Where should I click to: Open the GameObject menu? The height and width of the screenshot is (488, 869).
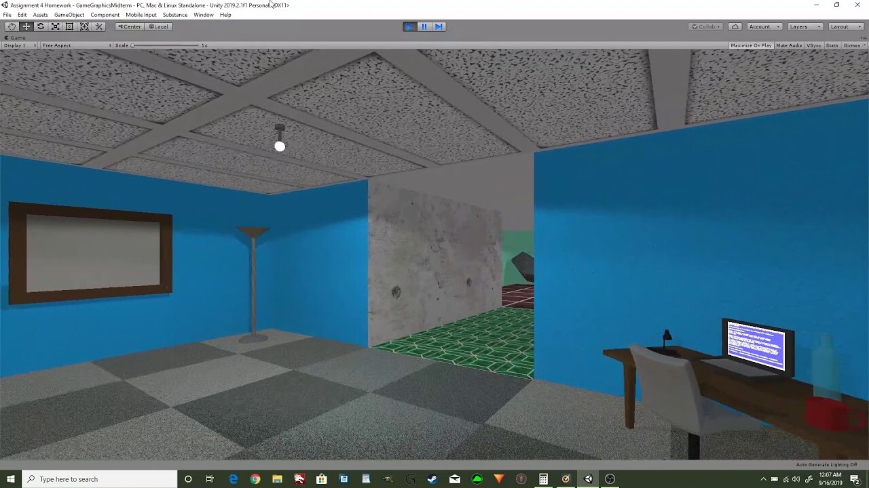coord(69,15)
